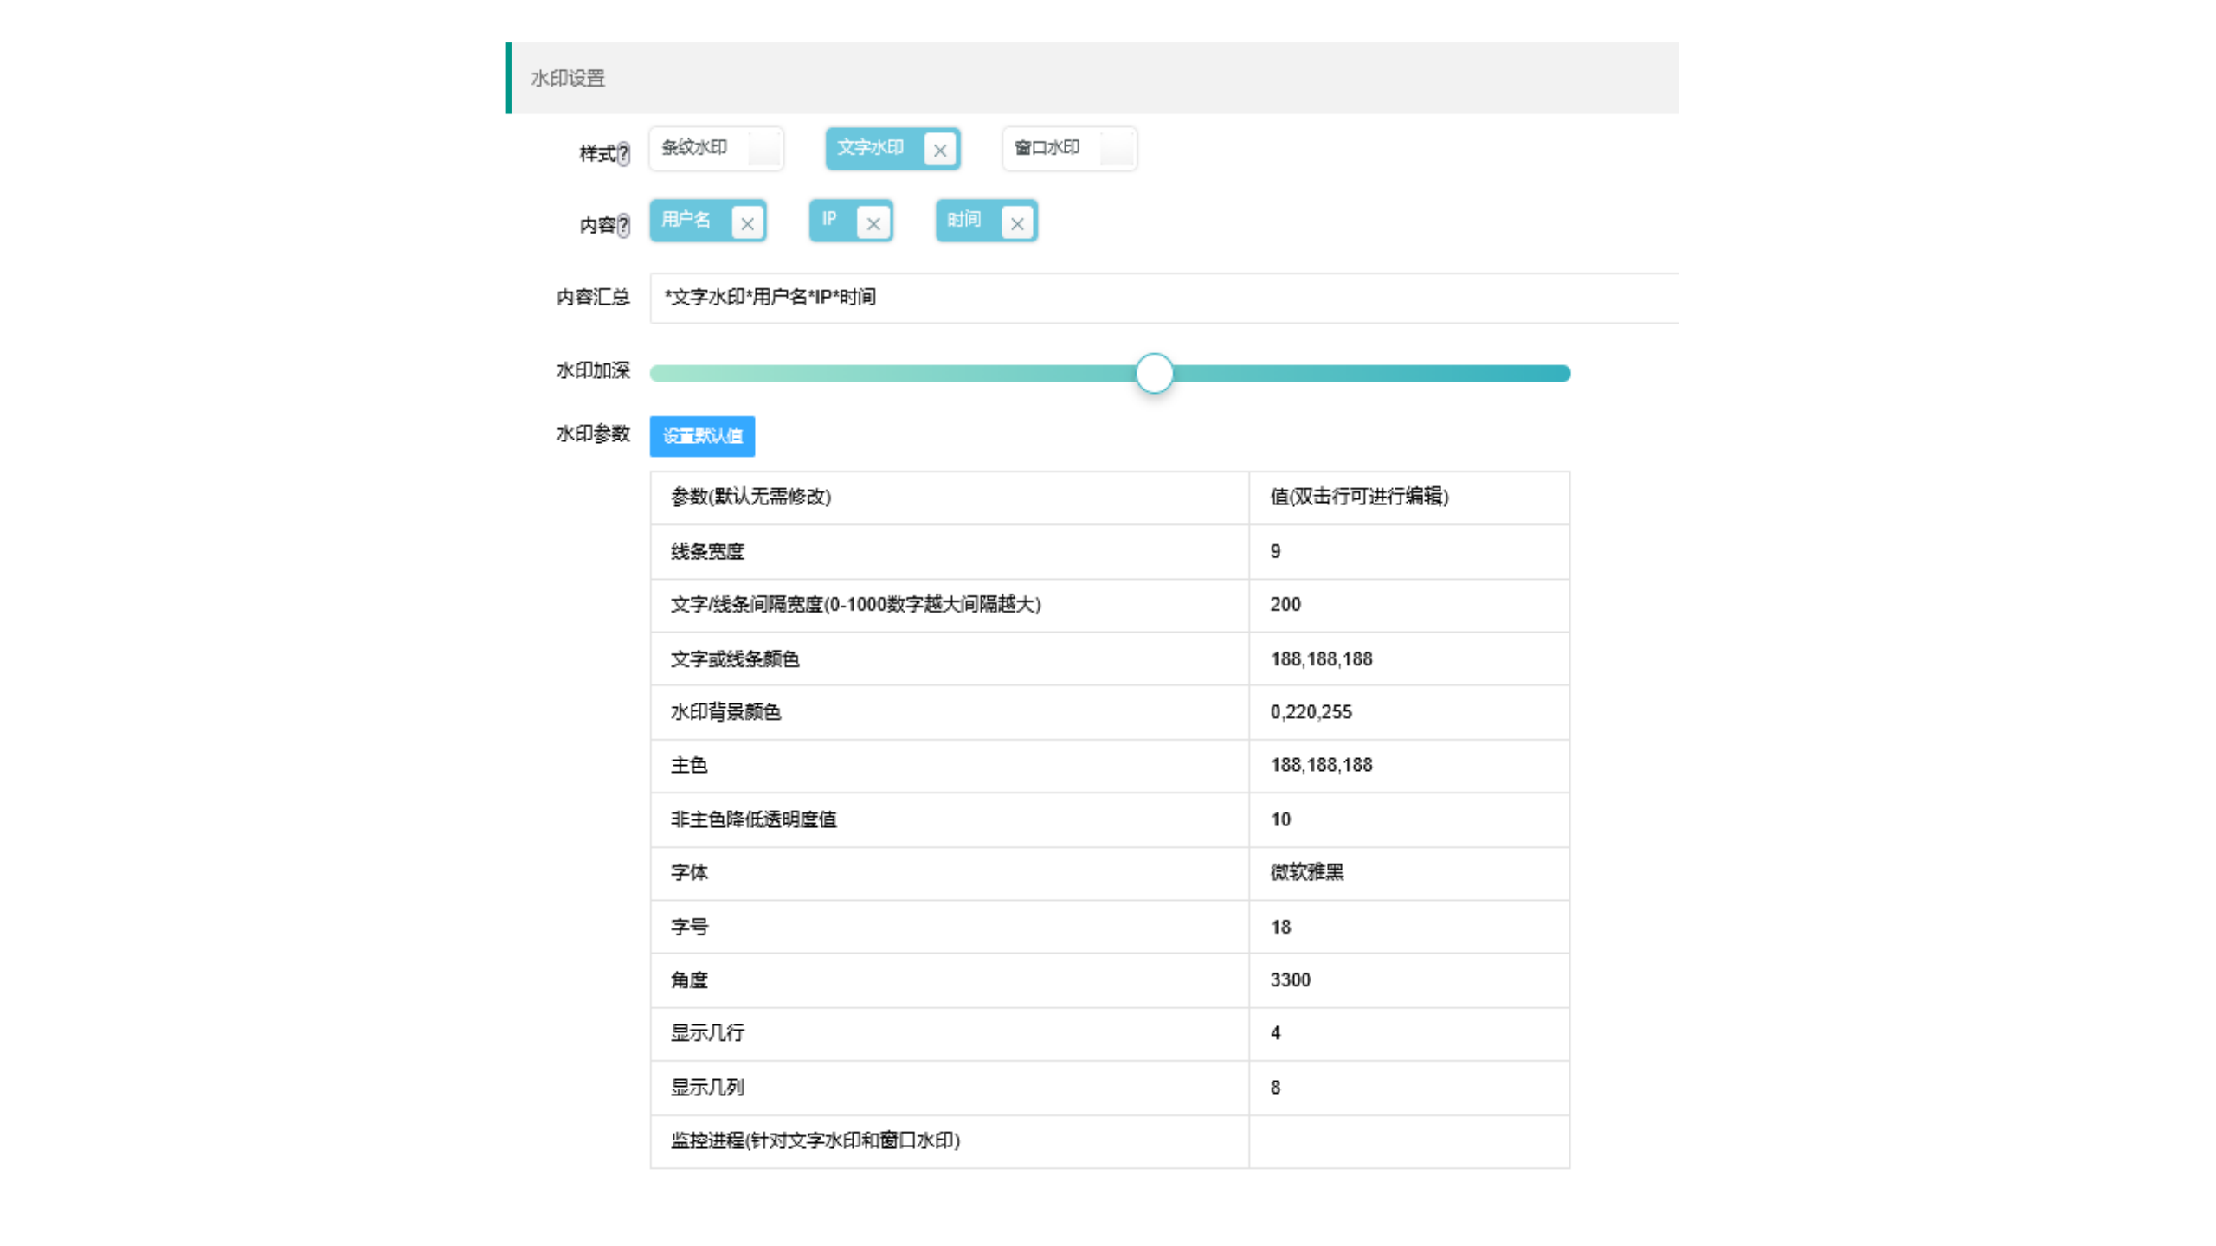The width and height of the screenshot is (2216, 1246).
Task: Enable the 窗口水印 style checkbox
Action: coord(1116,149)
